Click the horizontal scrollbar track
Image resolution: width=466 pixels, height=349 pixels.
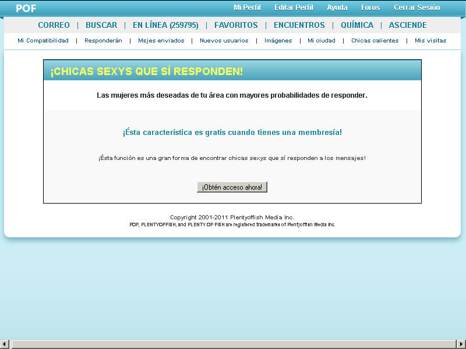tap(233, 344)
